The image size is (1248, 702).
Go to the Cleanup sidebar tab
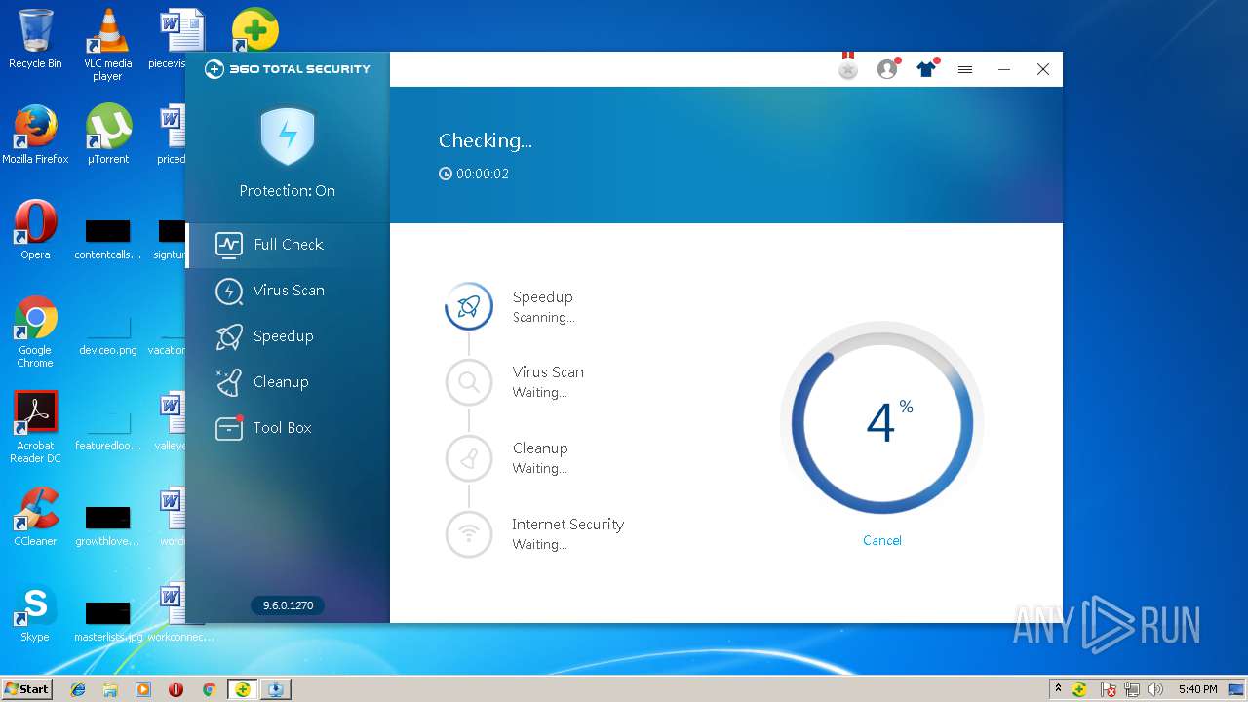[x=288, y=382]
